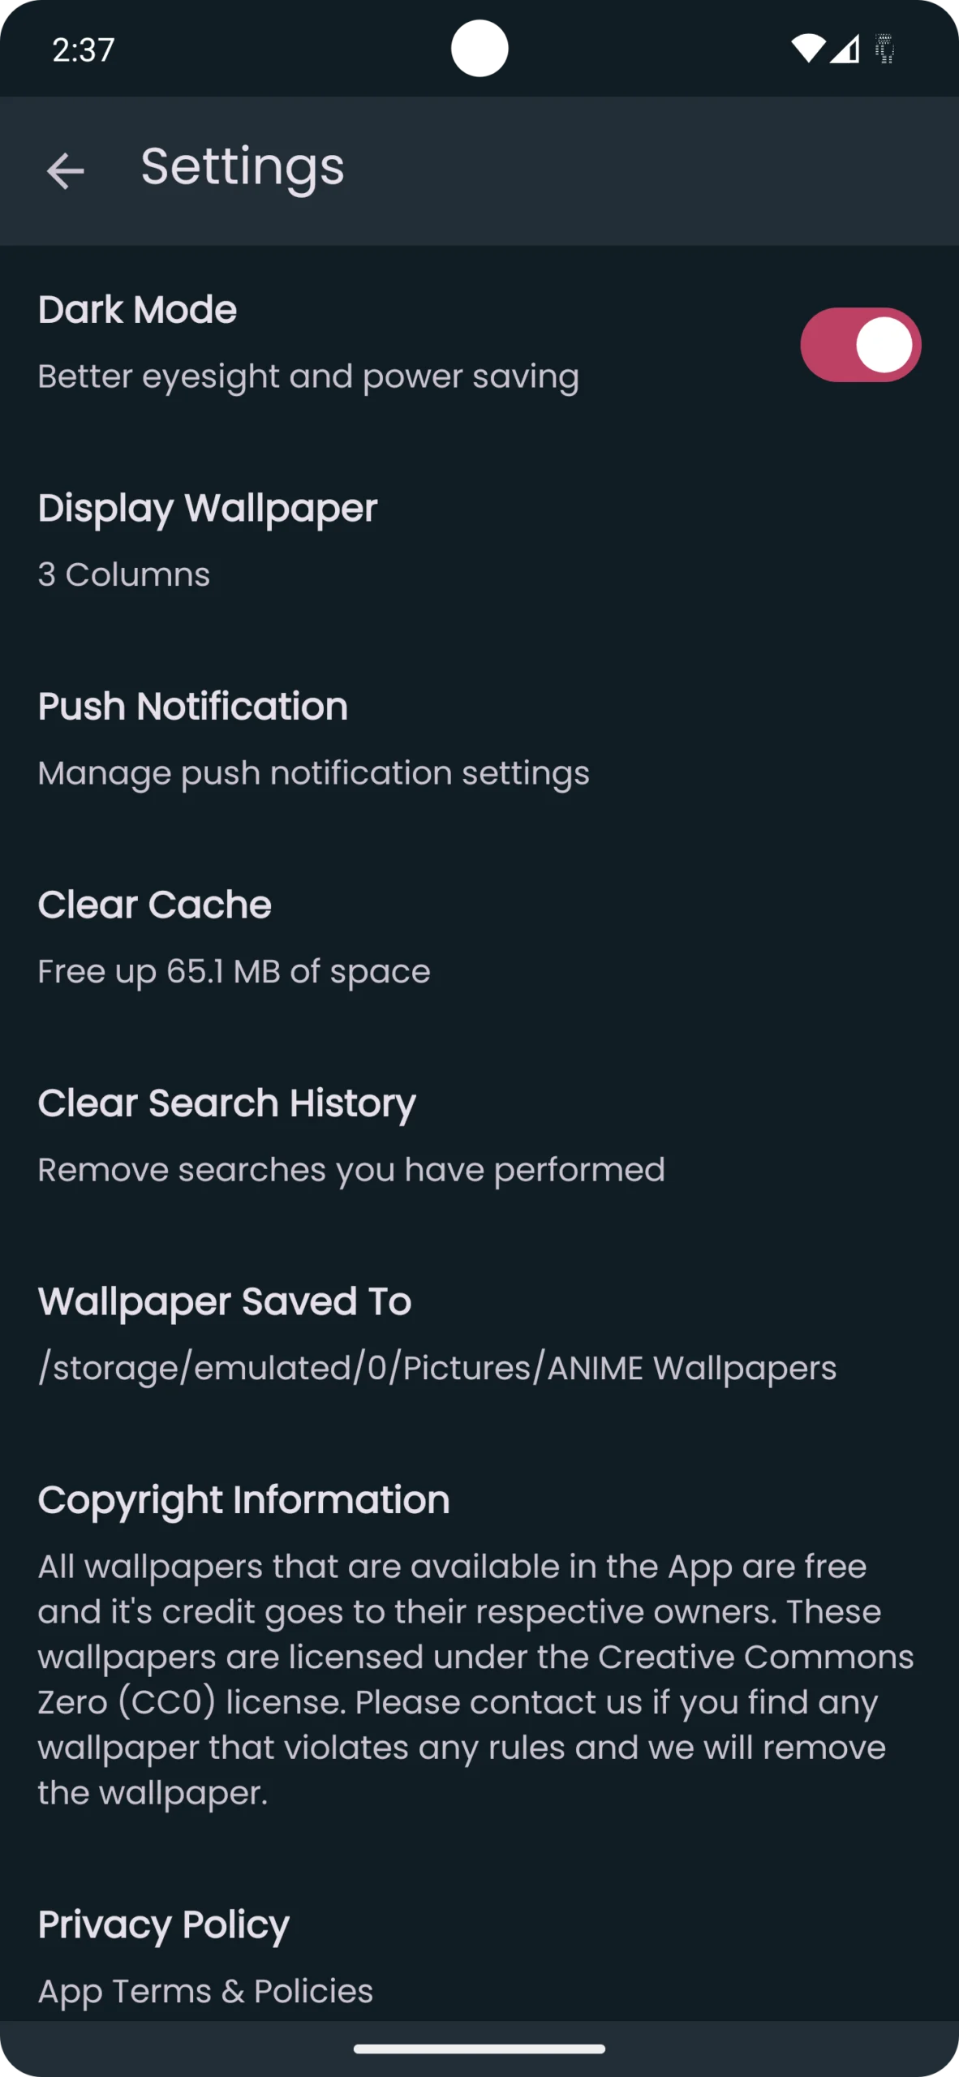Screen dimensions: 959x2077
Task: Select the Wallpaper Saved To setting
Action: click(225, 1301)
